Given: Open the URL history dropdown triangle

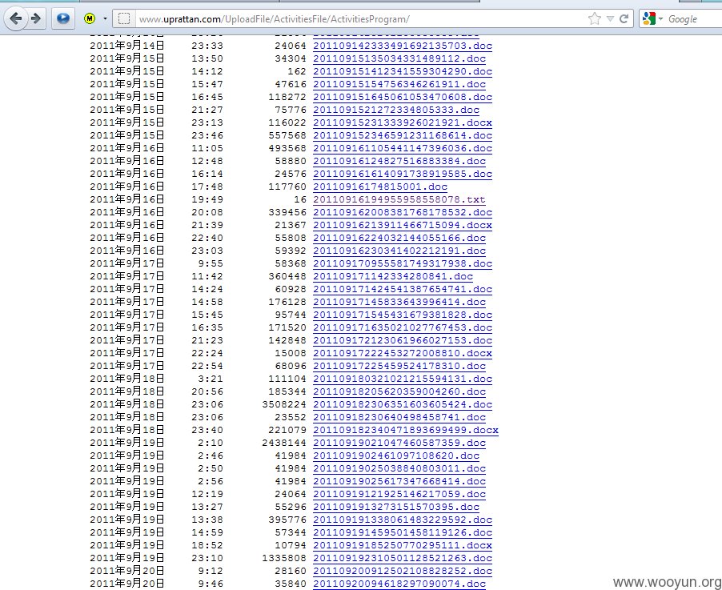Looking at the screenshot, I should pyautogui.click(x=610, y=19).
